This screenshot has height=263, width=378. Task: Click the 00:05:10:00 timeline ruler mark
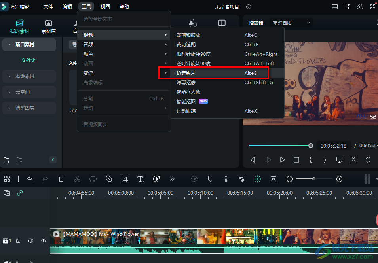coord(200,193)
